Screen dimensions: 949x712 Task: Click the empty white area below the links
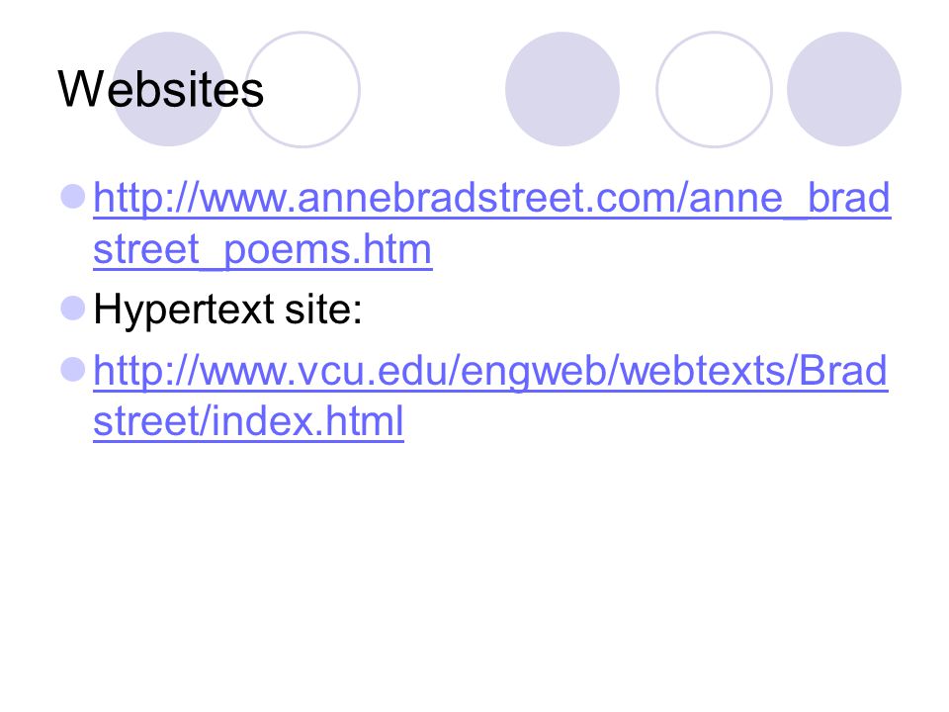(x=474, y=576)
